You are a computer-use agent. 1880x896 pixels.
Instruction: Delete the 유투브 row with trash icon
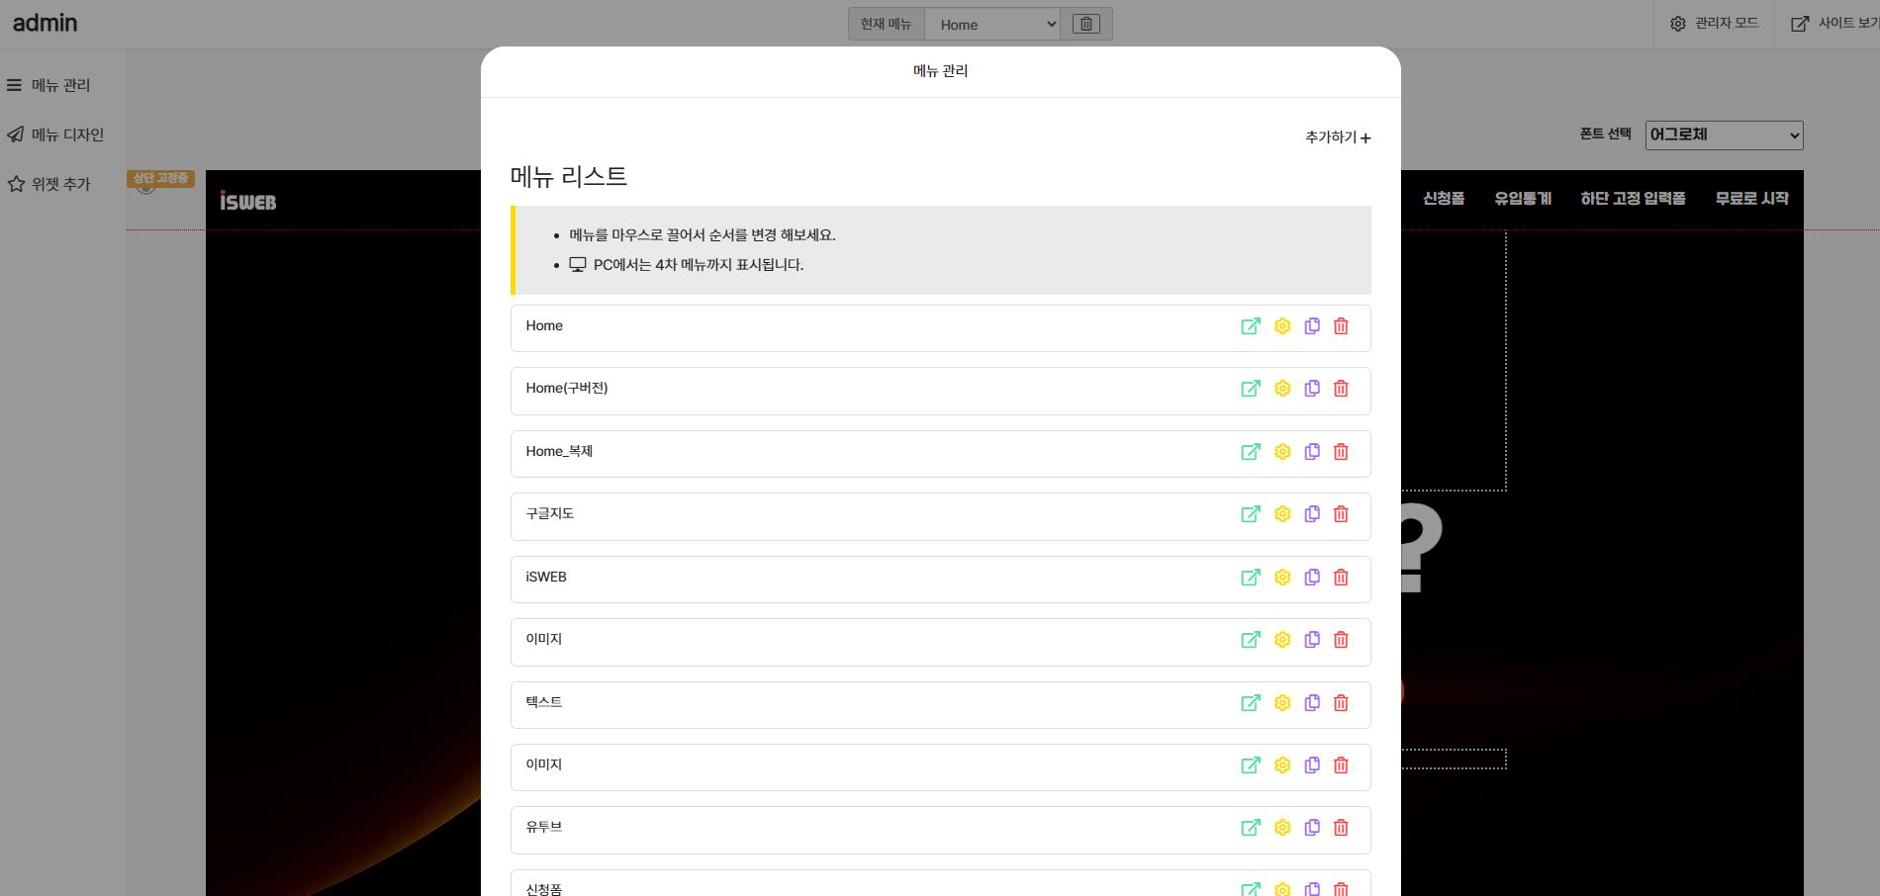1341,828
